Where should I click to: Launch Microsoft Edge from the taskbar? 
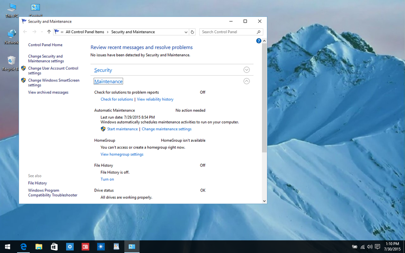23,247
